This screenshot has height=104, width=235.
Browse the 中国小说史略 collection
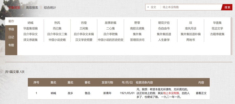point(57,40)
